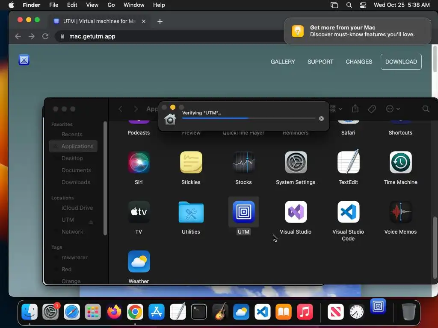Open the Weather app in Finder window
Screen dimensions: 438x328
click(x=139, y=261)
